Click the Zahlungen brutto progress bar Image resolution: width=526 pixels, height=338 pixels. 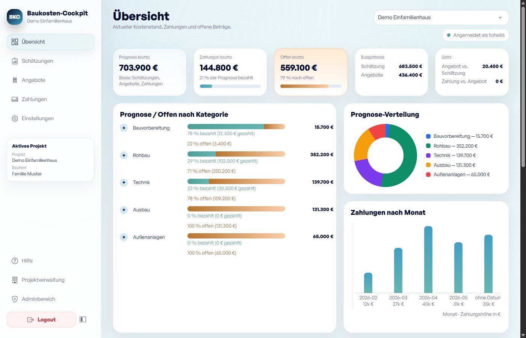point(230,86)
